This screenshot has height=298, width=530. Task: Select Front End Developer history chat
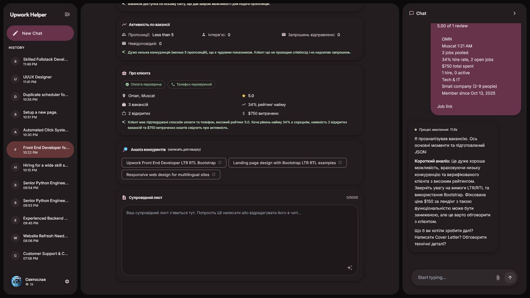pyautogui.click(x=40, y=150)
